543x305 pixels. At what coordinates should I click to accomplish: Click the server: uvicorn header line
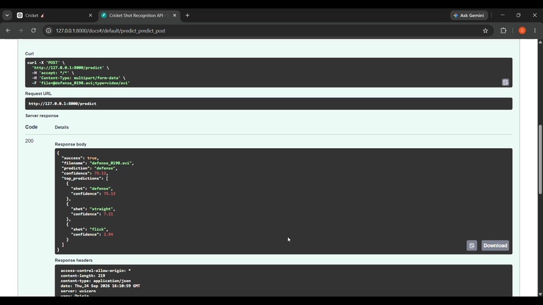[78, 291]
